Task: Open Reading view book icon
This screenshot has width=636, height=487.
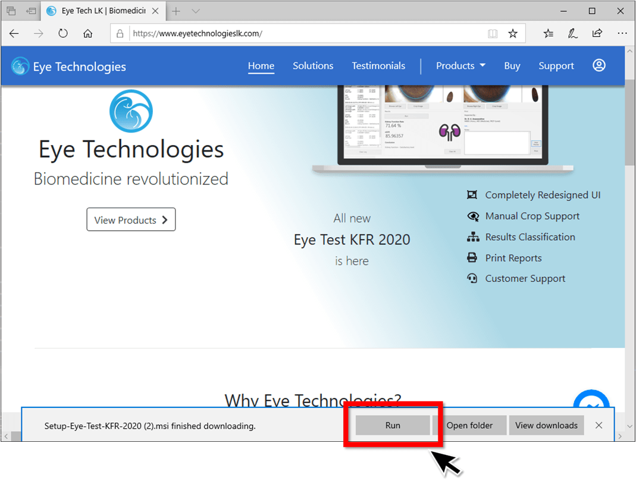Action: click(493, 34)
